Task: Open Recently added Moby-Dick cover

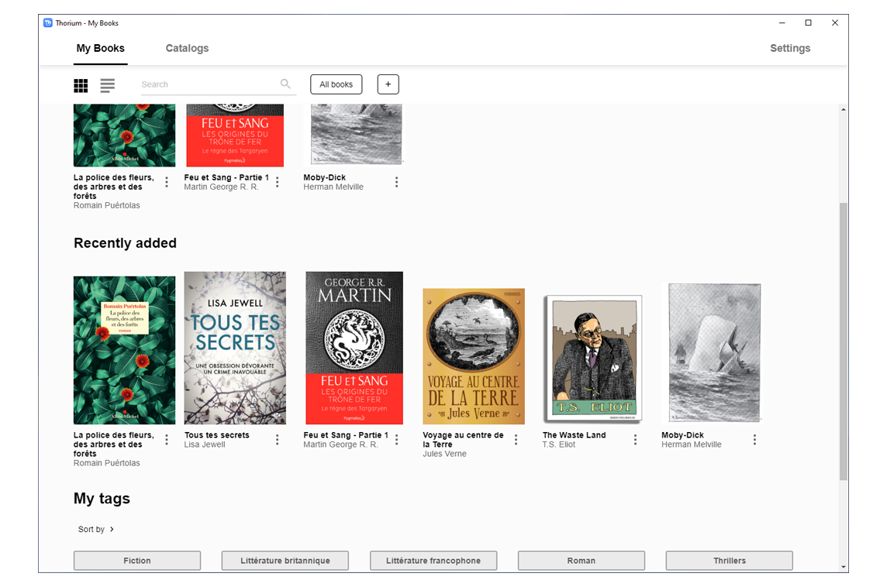Action: [x=714, y=353]
